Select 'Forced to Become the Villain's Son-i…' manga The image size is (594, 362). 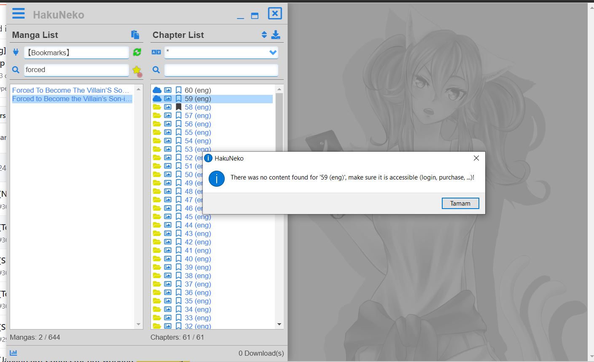coord(72,99)
